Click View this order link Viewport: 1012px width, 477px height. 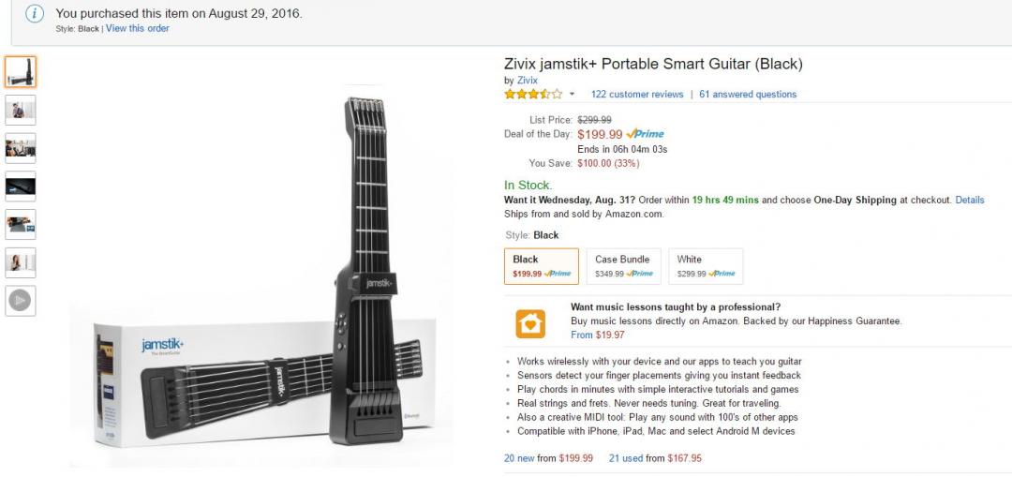138,29
